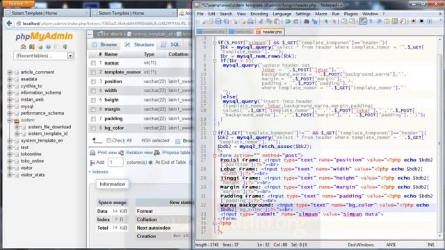
Task: Click the green Undo arrow in Notepad++
Action: (x=288, y=22)
